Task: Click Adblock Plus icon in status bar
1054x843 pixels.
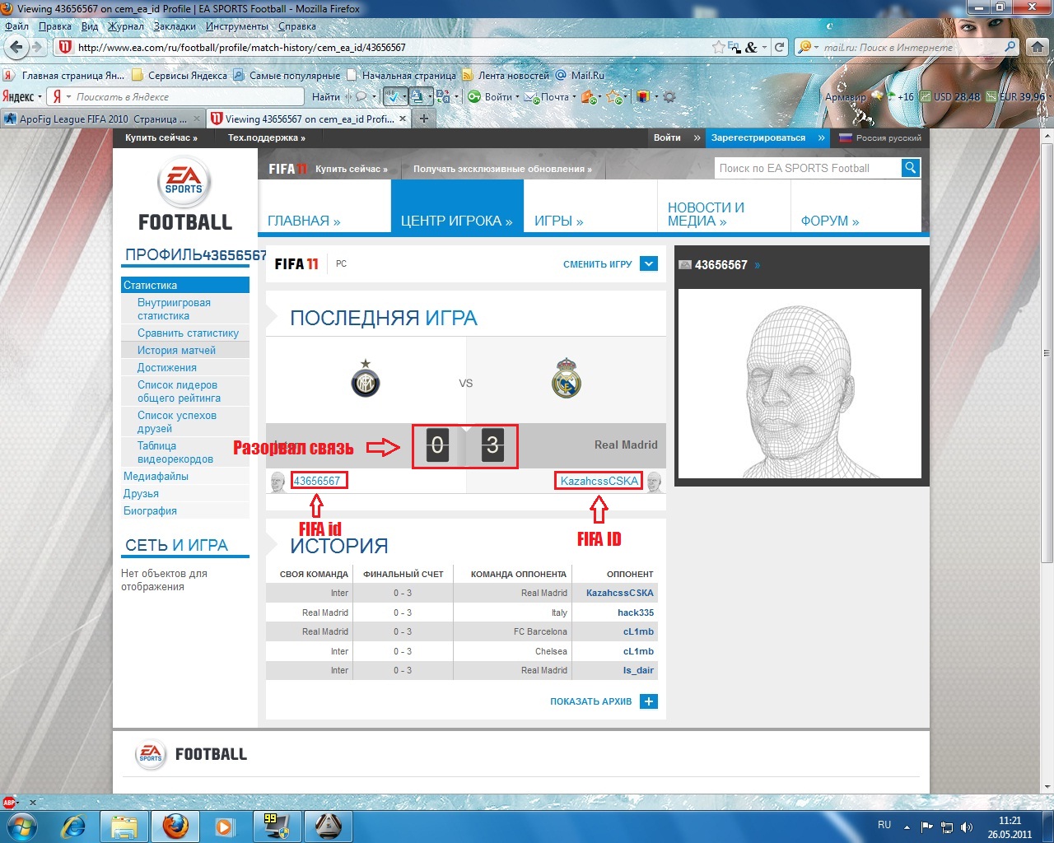Action: [10, 802]
